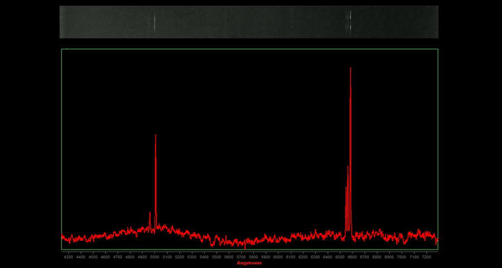Click the 7200 axis tick label

point(427,257)
